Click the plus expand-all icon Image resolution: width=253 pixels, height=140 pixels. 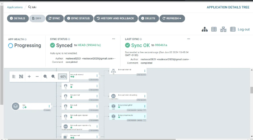29,76
